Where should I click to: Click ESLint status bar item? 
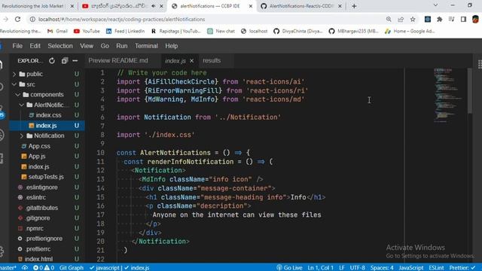(x=436, y=268)
